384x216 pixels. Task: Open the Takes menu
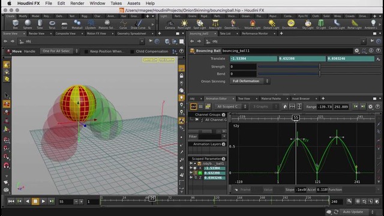click(x=116, y=3)
